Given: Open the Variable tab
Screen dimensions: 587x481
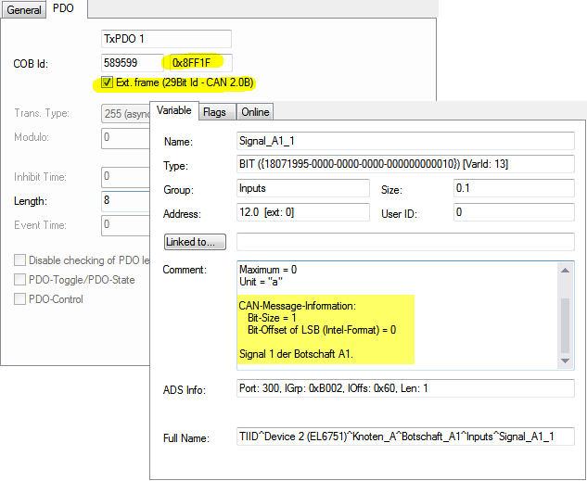Looking at the screenshot, I should pyautogui.click(x=174, y=110).
